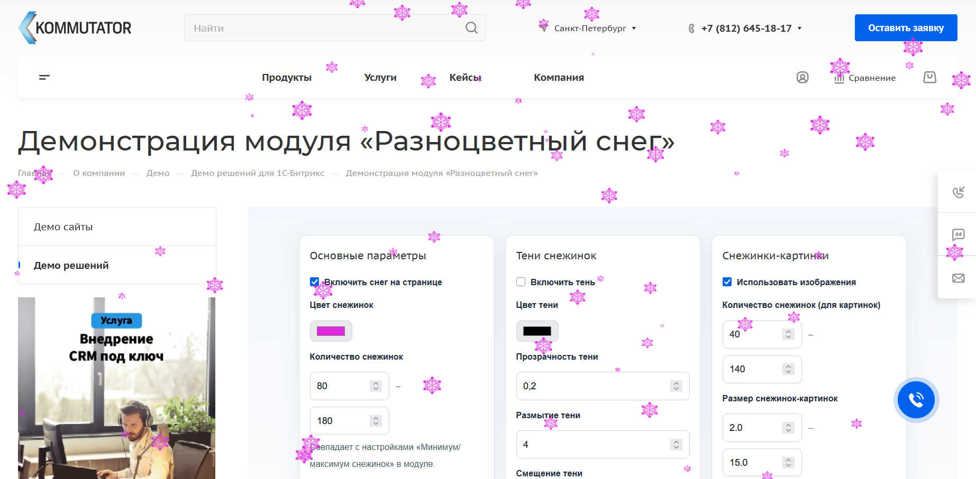
Task: Open the Услуги menu item
Action: 380,78
